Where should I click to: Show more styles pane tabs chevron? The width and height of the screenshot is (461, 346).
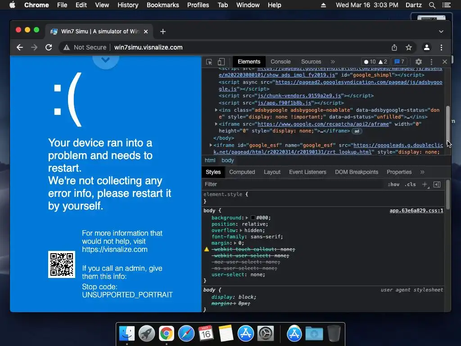click(422, 172)
